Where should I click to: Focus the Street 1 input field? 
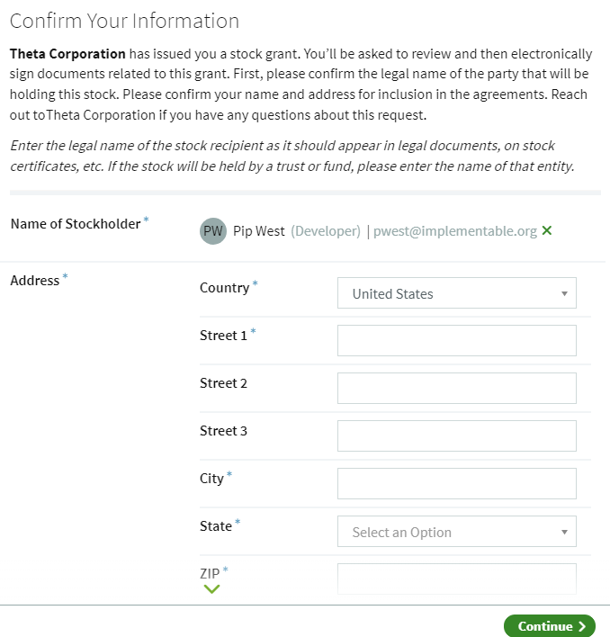[x=456, y=340]
